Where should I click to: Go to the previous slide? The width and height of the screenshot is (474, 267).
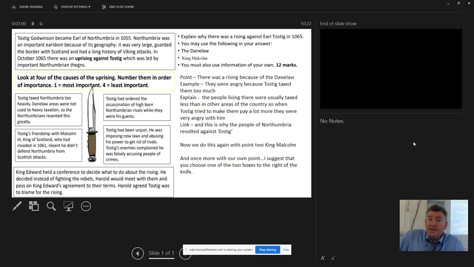[138, 253]
